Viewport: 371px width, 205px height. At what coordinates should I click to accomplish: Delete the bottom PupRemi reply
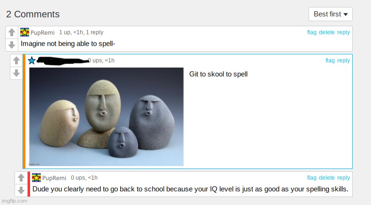tap(327, 178)
